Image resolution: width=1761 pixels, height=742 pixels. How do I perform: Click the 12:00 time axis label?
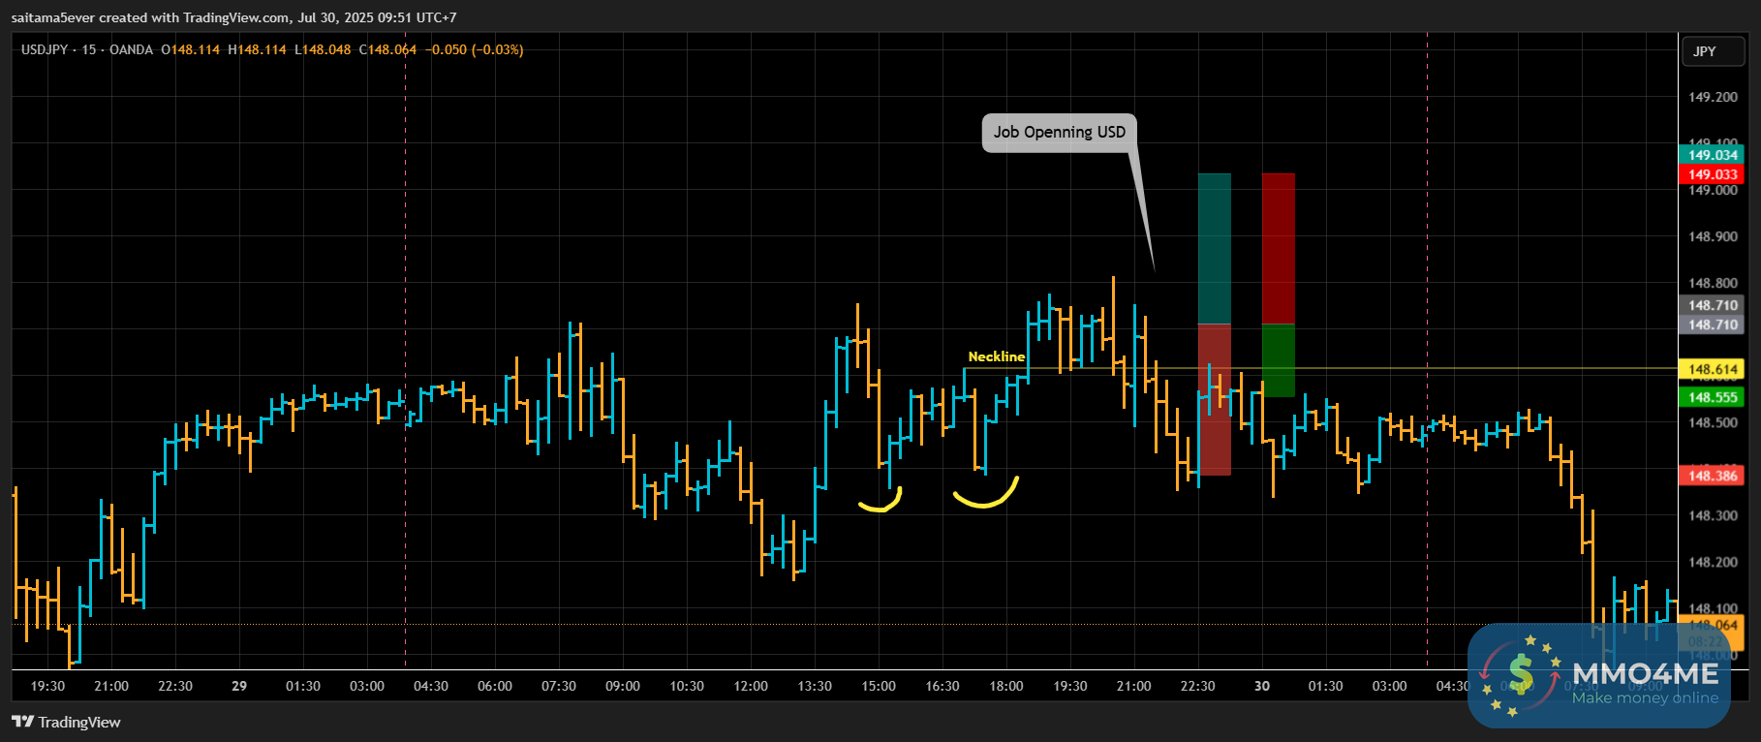(x=751, y=686)
